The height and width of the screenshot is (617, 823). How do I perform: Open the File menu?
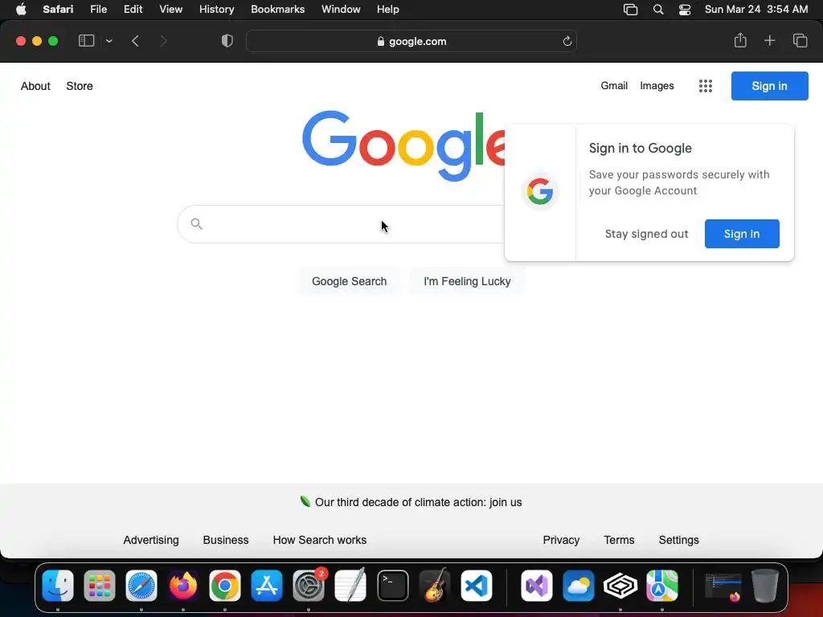coord(98,10)
